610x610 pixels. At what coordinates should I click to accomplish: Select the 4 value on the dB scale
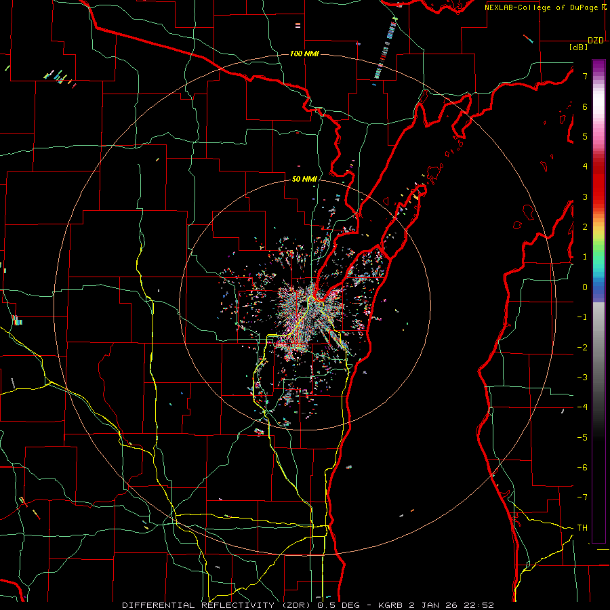tap(585, 167)
